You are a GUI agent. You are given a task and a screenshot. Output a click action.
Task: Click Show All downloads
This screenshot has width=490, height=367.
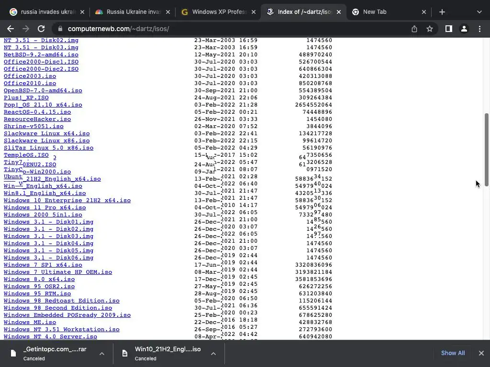click(x=453, y=353)
